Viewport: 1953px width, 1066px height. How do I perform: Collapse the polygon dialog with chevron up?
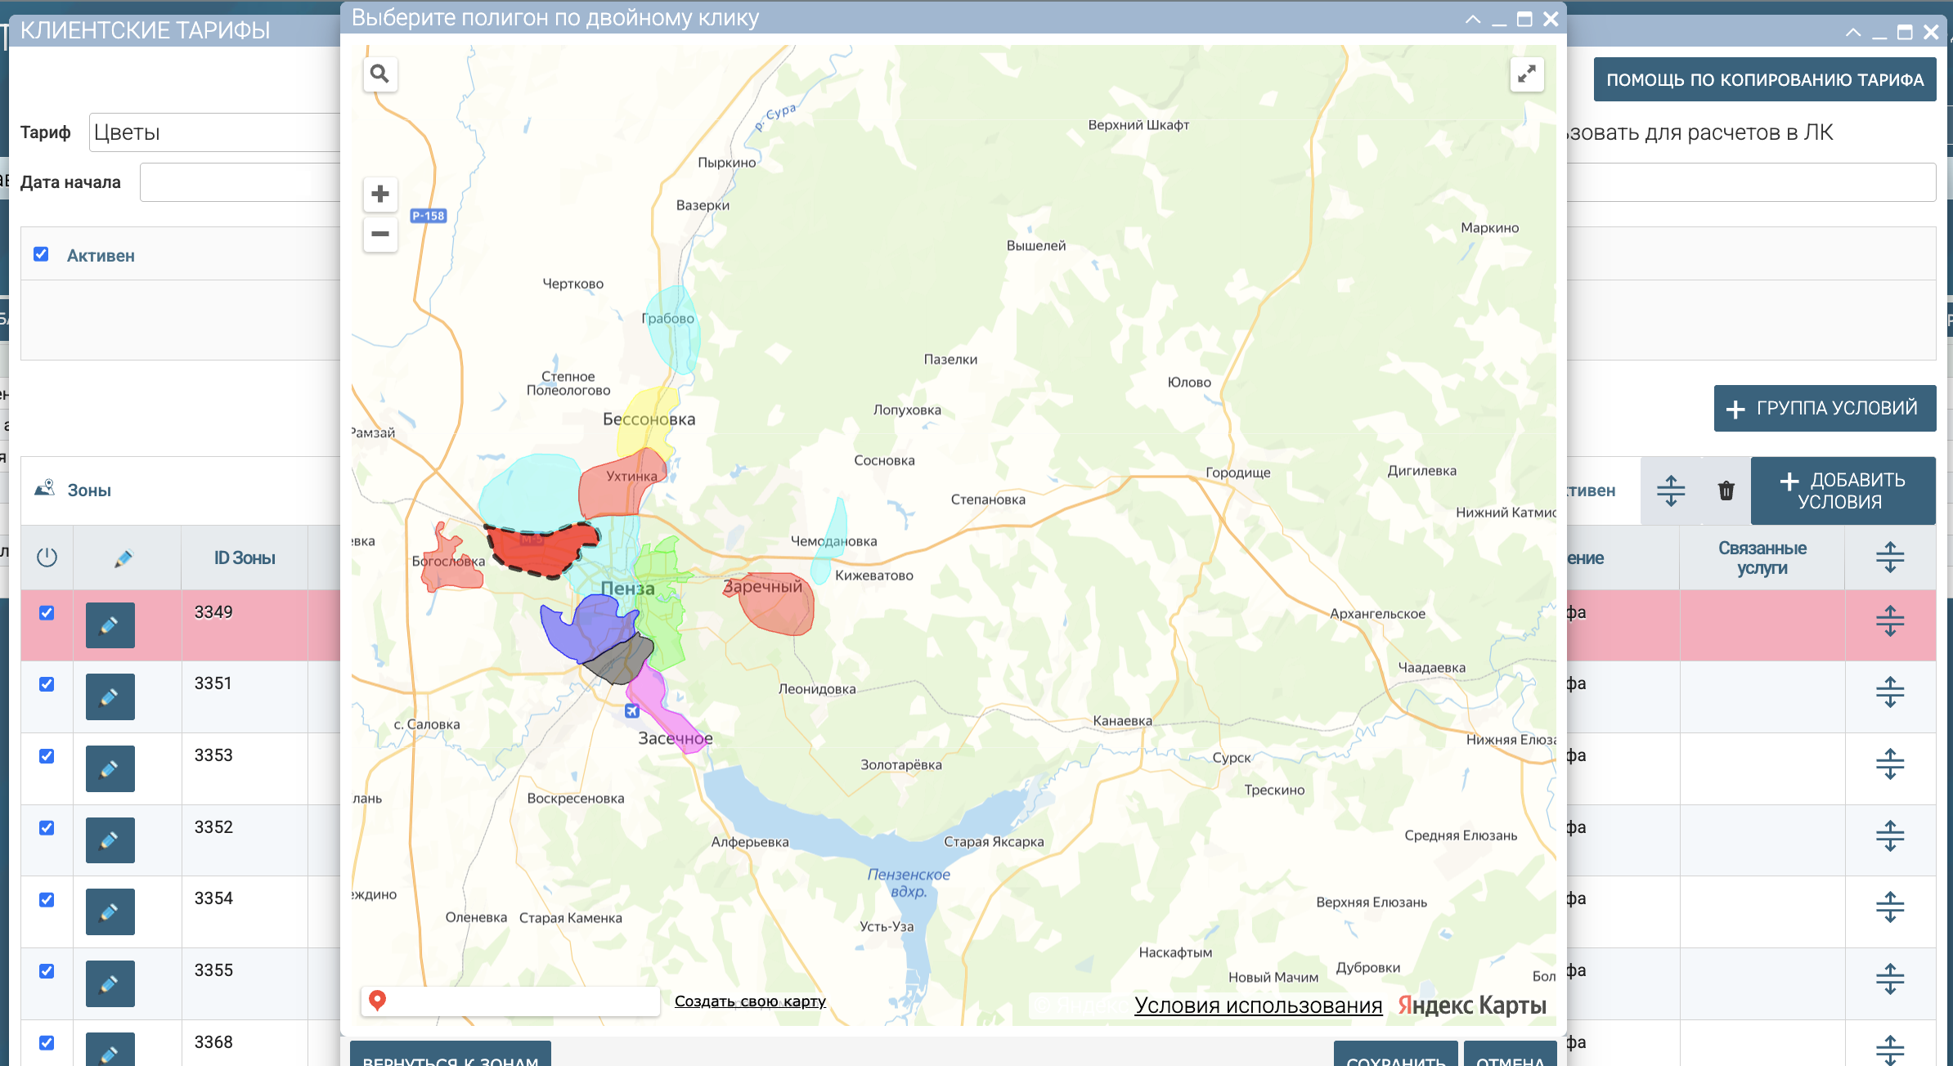pyautogui.click(x=1473, y=19)
